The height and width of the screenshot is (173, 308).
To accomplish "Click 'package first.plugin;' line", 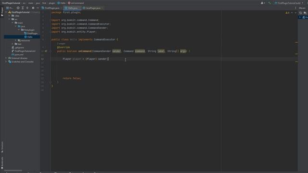I will [x=66, y=12].
